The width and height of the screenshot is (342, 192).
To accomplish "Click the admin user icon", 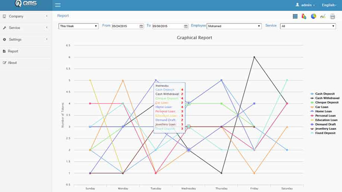I will (x=297, y=5).
